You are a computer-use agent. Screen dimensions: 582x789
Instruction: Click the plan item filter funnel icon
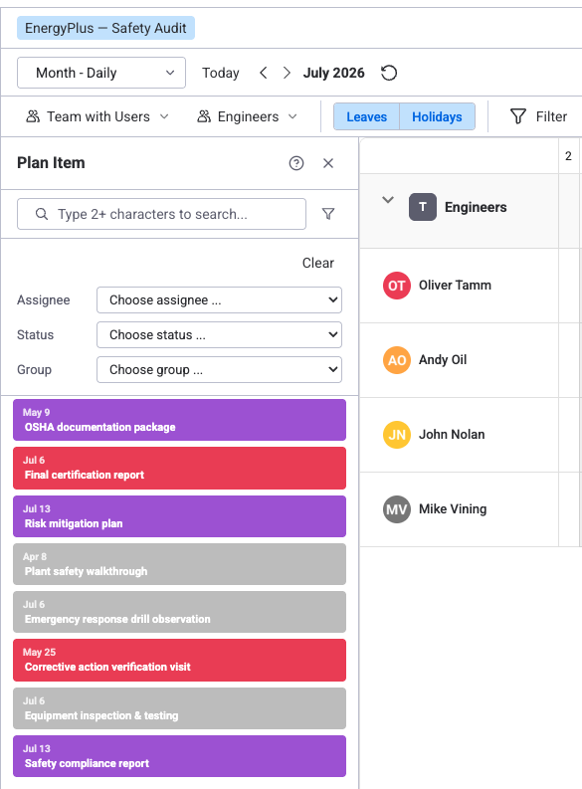(328, 214)
